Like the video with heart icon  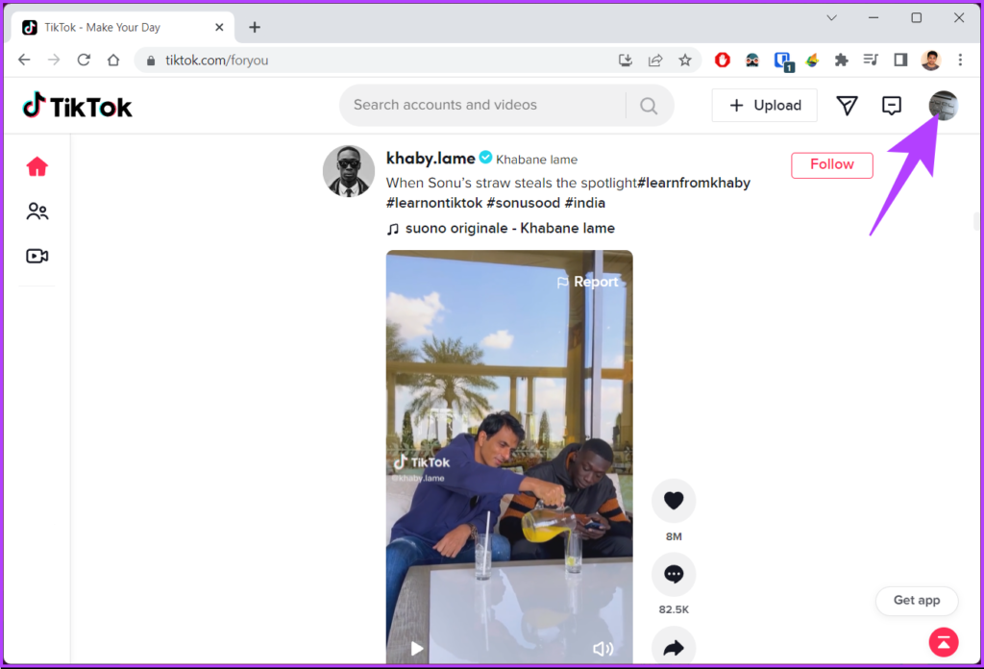(x=674, y=500)
